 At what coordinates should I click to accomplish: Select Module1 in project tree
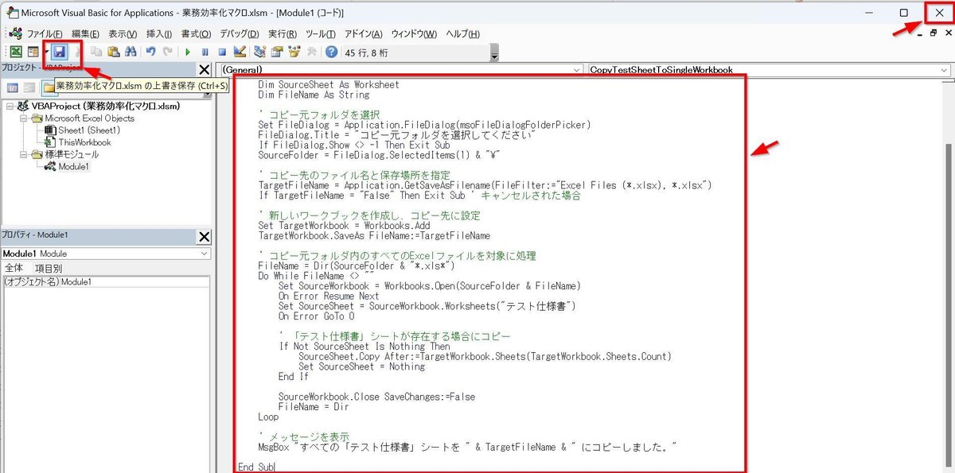coord(74,167)
